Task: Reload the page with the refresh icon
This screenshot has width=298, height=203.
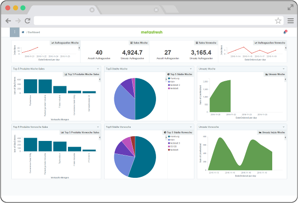Action: point(28,21)
